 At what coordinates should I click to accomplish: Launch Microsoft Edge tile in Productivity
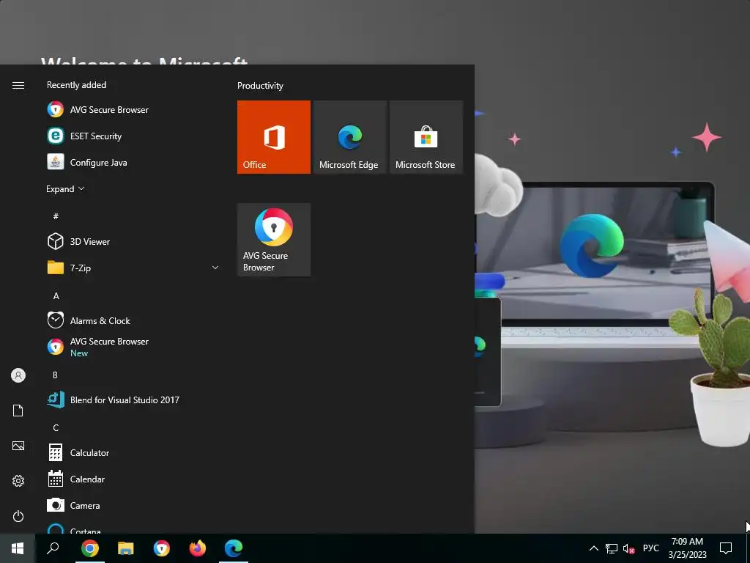(349, 137)
